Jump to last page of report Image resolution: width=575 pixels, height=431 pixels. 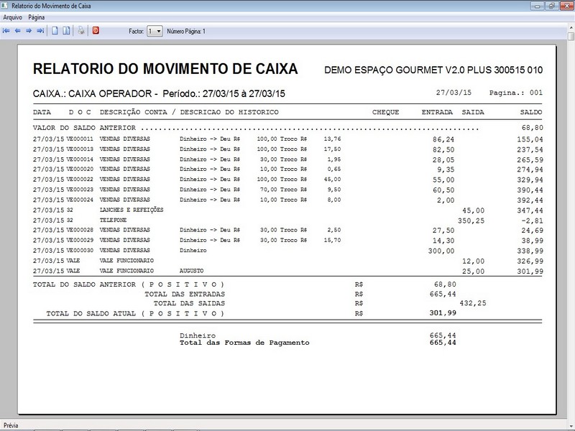[x=40, y=31]
